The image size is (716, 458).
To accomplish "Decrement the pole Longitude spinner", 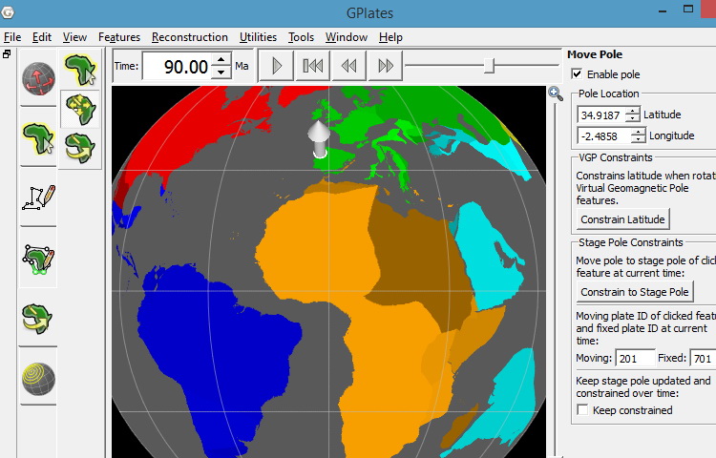I will [639, 139].
